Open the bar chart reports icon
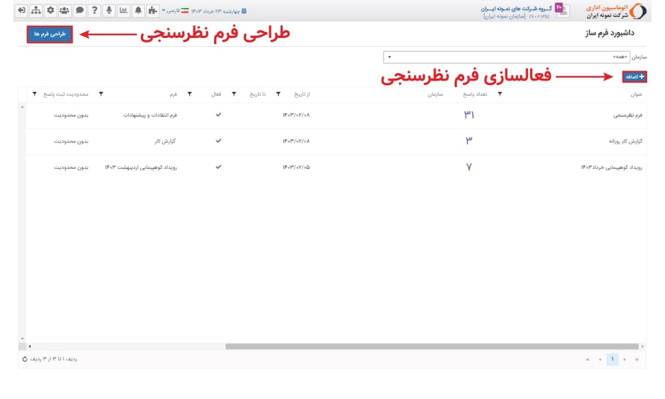Screen dimensions: 665x399 (124, 10)
